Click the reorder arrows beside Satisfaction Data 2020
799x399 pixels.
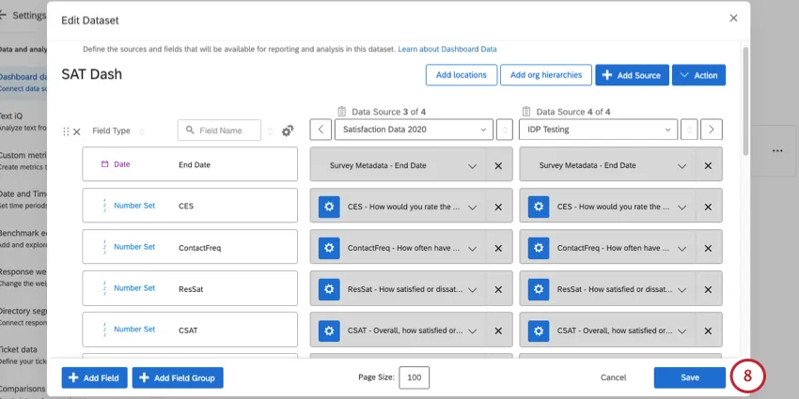pos(505,130)
